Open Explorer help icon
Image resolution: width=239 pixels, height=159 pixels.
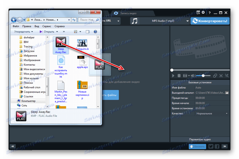[x=95, y=32]
